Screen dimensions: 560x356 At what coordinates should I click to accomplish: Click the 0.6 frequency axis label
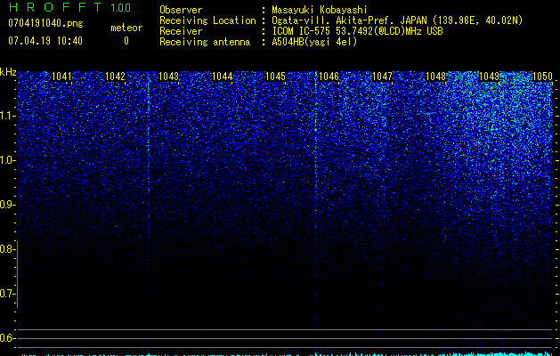coord(6,338)
